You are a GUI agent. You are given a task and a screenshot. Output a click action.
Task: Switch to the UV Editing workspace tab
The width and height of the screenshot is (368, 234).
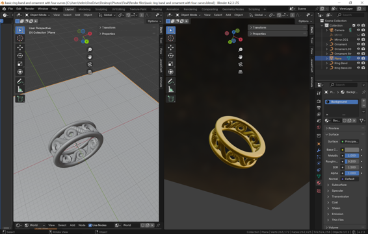118,9
